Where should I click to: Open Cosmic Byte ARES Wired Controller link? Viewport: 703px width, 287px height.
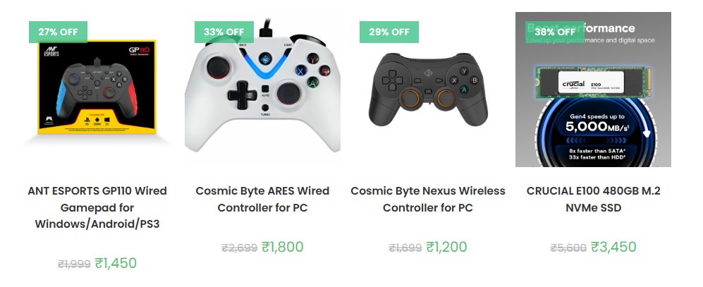(262, 199)
